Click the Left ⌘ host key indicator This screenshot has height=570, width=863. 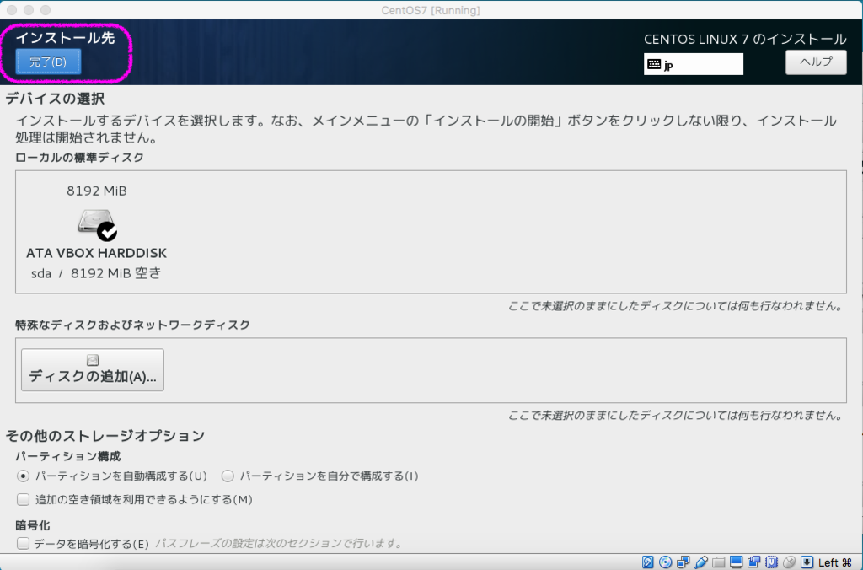coord(835,562)
